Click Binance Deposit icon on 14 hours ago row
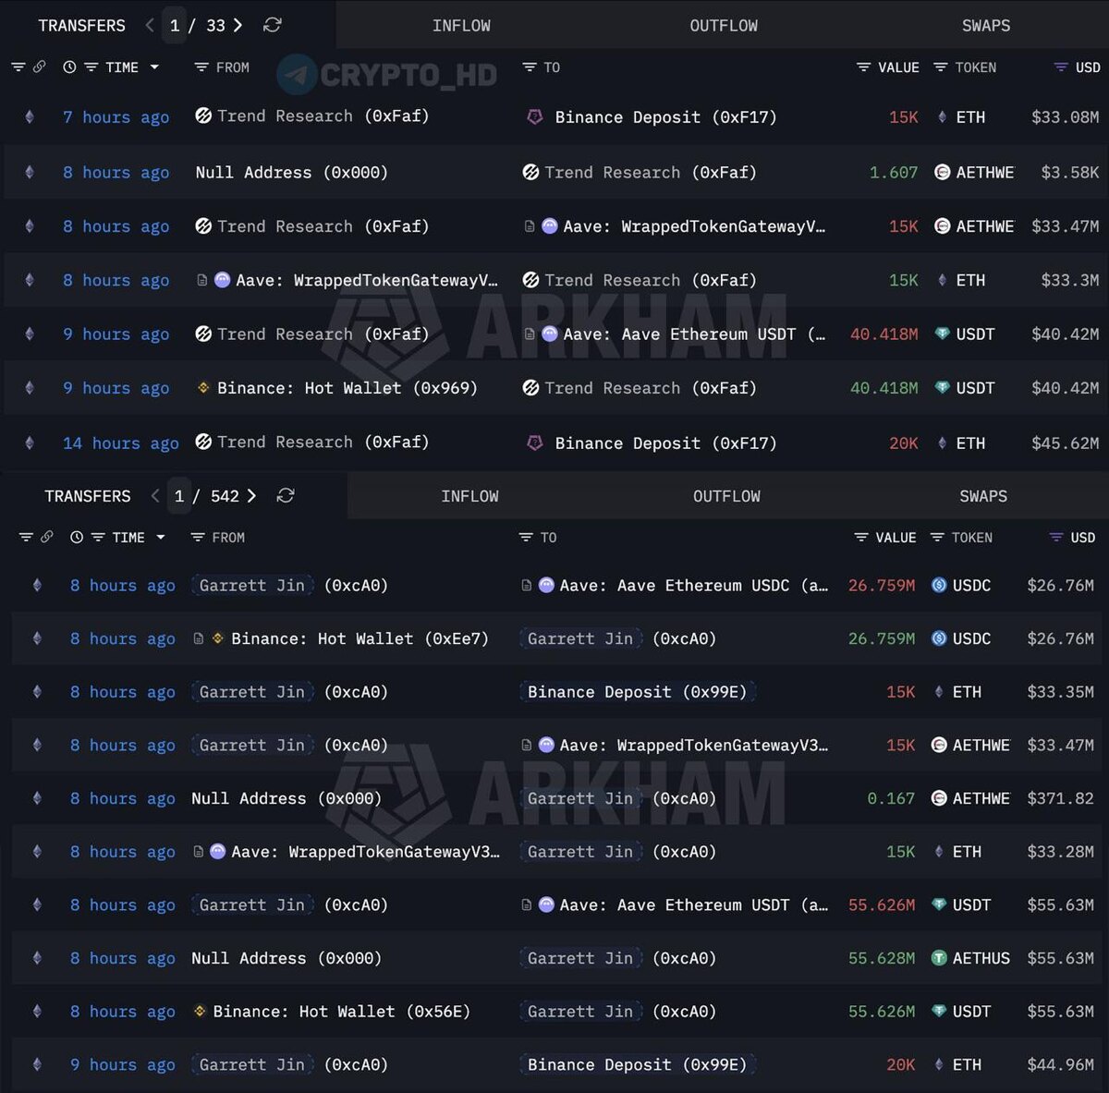The image size is (1109, 1093). click(x=534, y=443)
